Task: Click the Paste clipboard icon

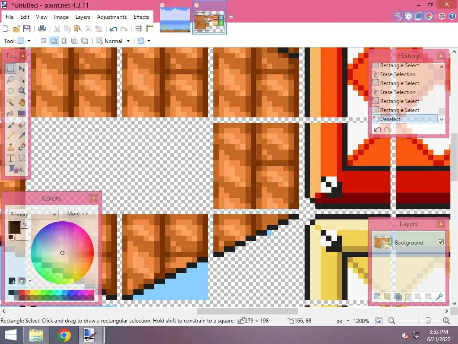Action: pyautogui.click(x=78, y=29)
